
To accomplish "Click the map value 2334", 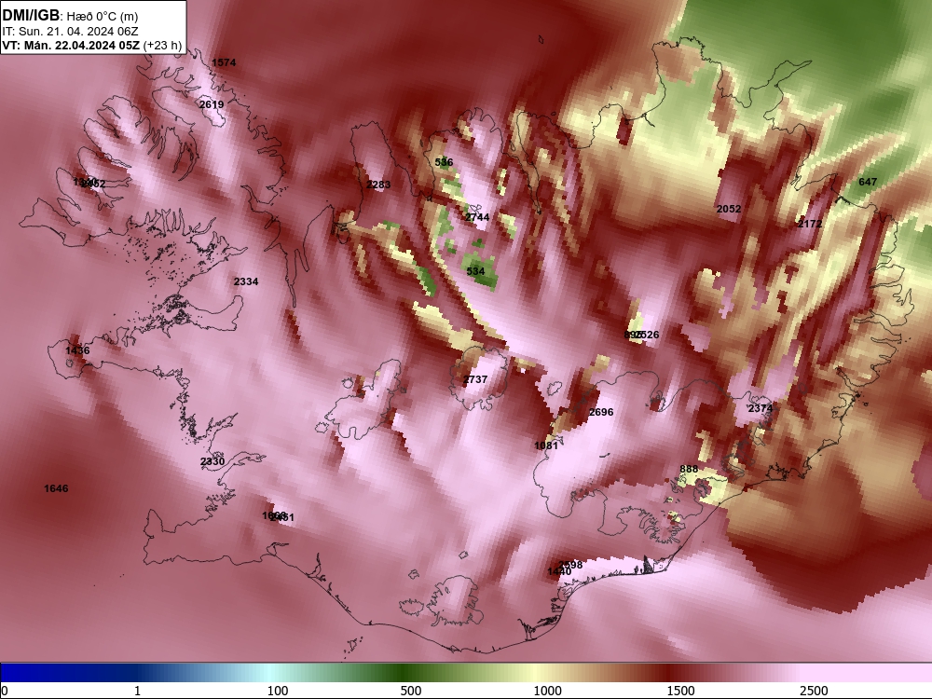I will click(x=246, y=281).
